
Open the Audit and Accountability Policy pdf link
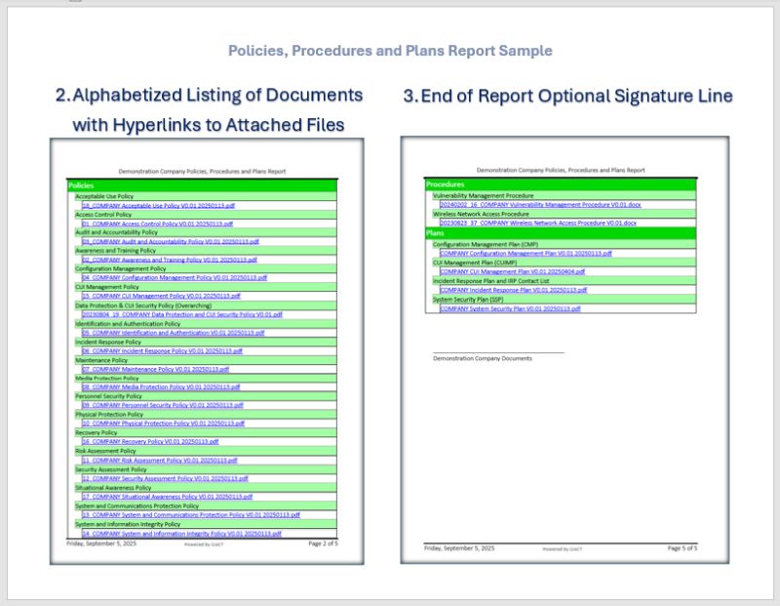(x=170, y=241)
